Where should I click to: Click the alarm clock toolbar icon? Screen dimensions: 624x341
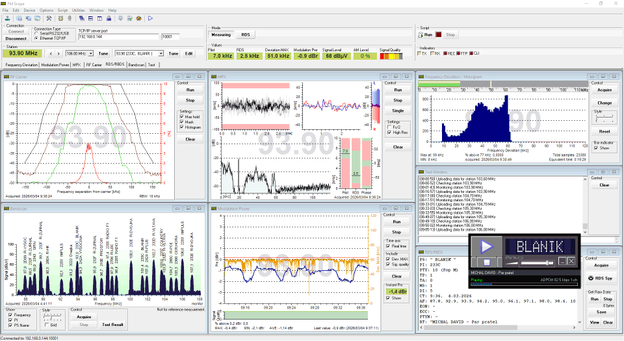[x=60, y=18]
